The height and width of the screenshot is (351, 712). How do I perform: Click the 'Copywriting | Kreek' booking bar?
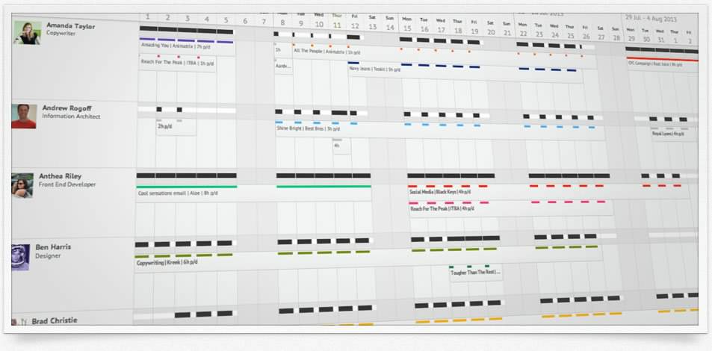tap(167, 262)
